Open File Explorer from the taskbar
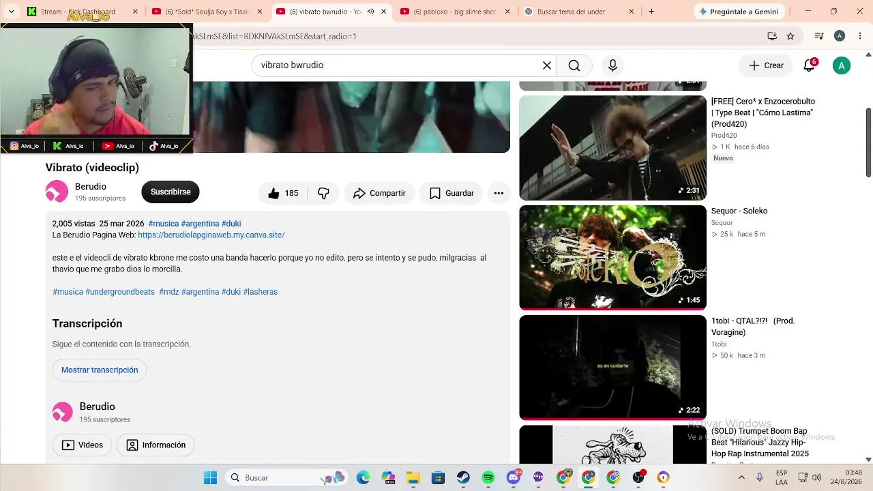Image resolution: width=873 pixels, height=491 pixels. tap(413, 477)
